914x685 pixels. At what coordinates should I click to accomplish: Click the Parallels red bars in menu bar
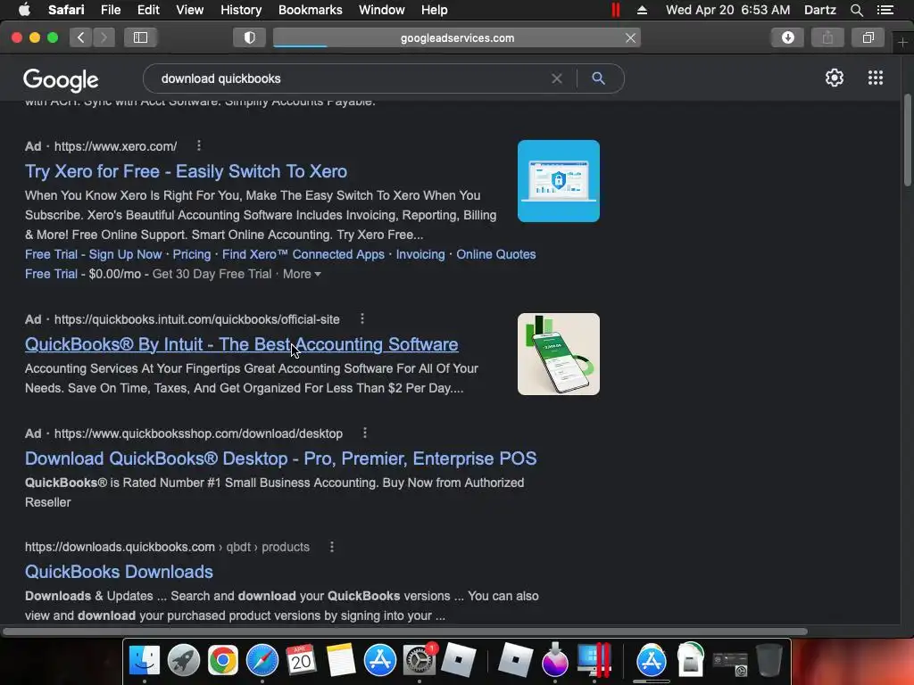pos(616,10)
